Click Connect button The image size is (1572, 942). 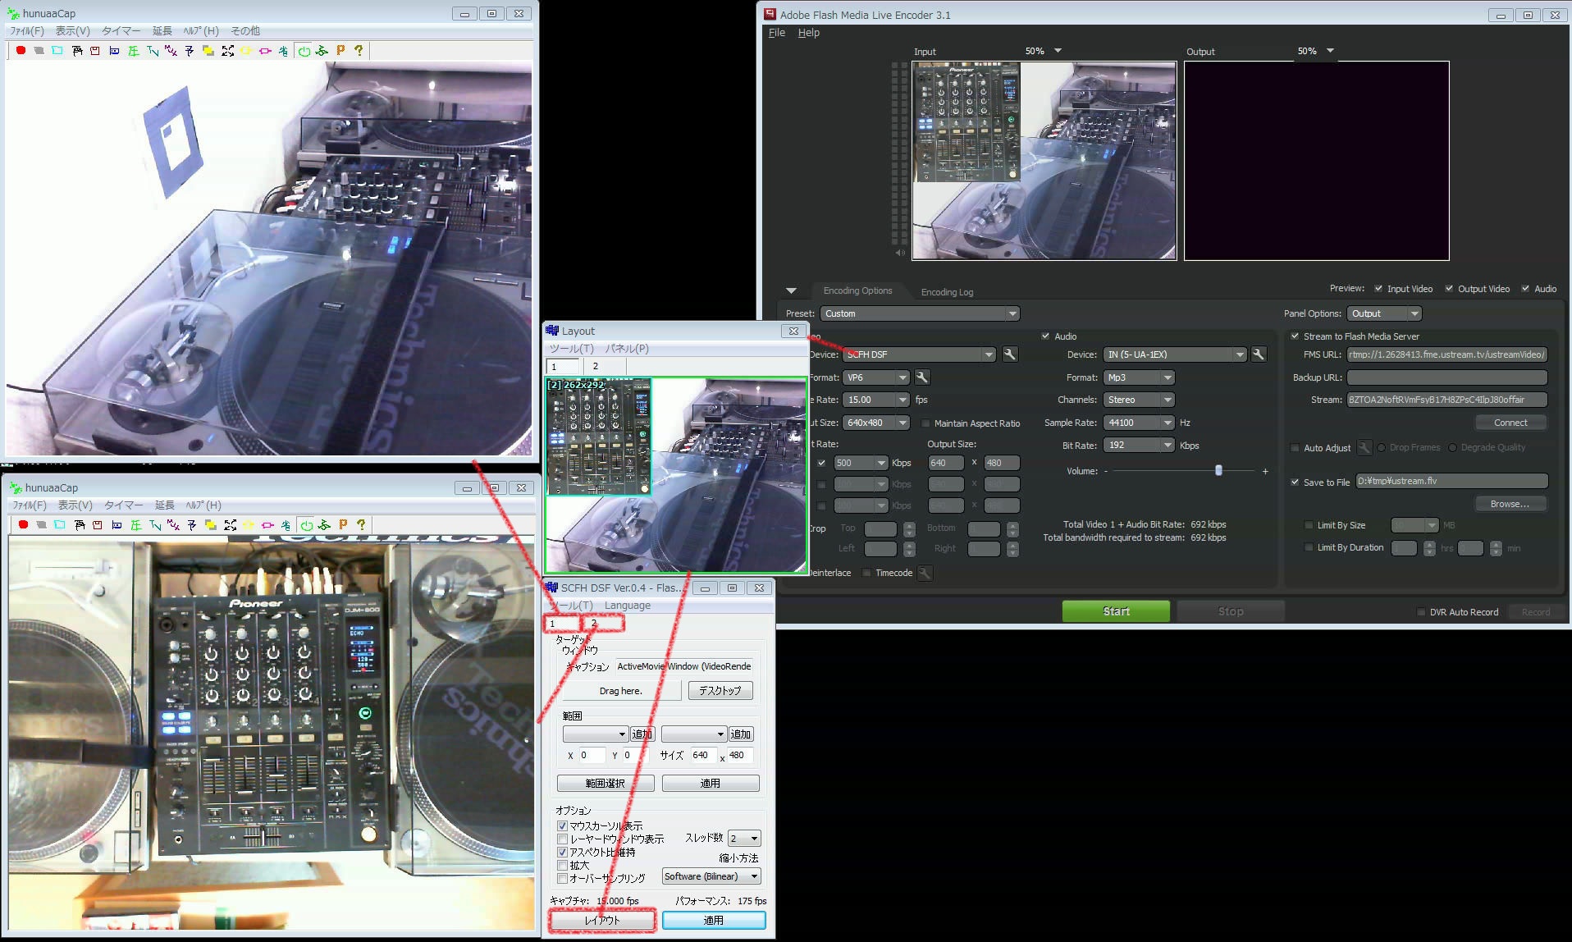point(1510,423)
